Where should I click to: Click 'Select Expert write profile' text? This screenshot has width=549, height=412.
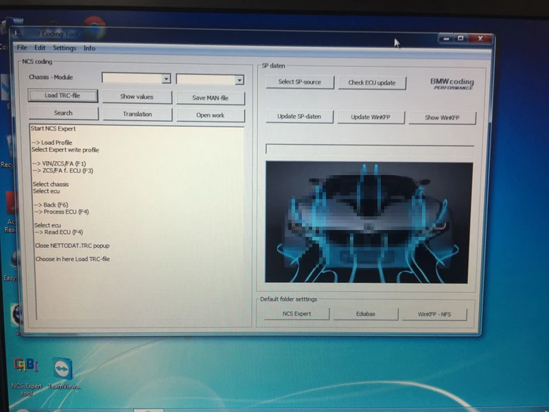(65, 150)
